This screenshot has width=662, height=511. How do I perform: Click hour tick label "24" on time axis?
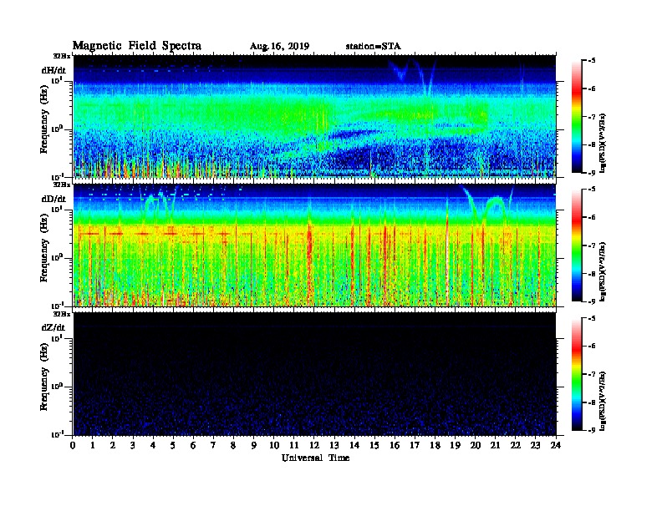point(556,445)
